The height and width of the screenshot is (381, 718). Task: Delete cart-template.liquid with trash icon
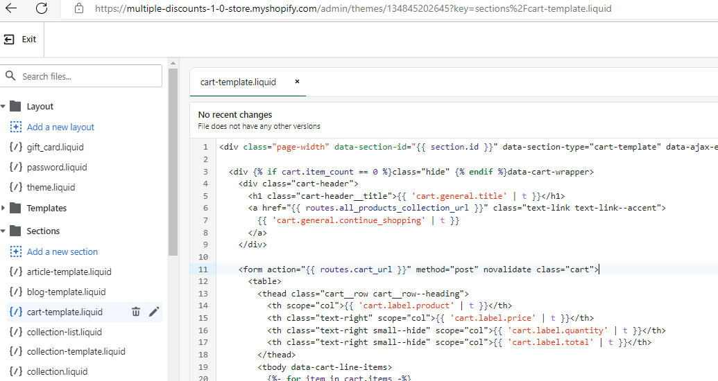coord(136,312)
